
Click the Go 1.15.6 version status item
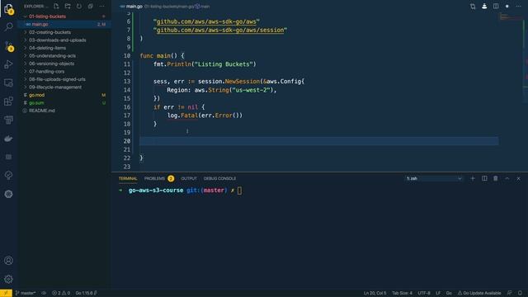pyautogui.click(x=86, y=293)
